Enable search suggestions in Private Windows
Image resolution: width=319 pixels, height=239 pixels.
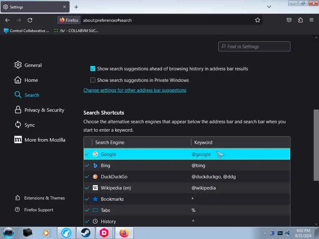tap(93, 80)
